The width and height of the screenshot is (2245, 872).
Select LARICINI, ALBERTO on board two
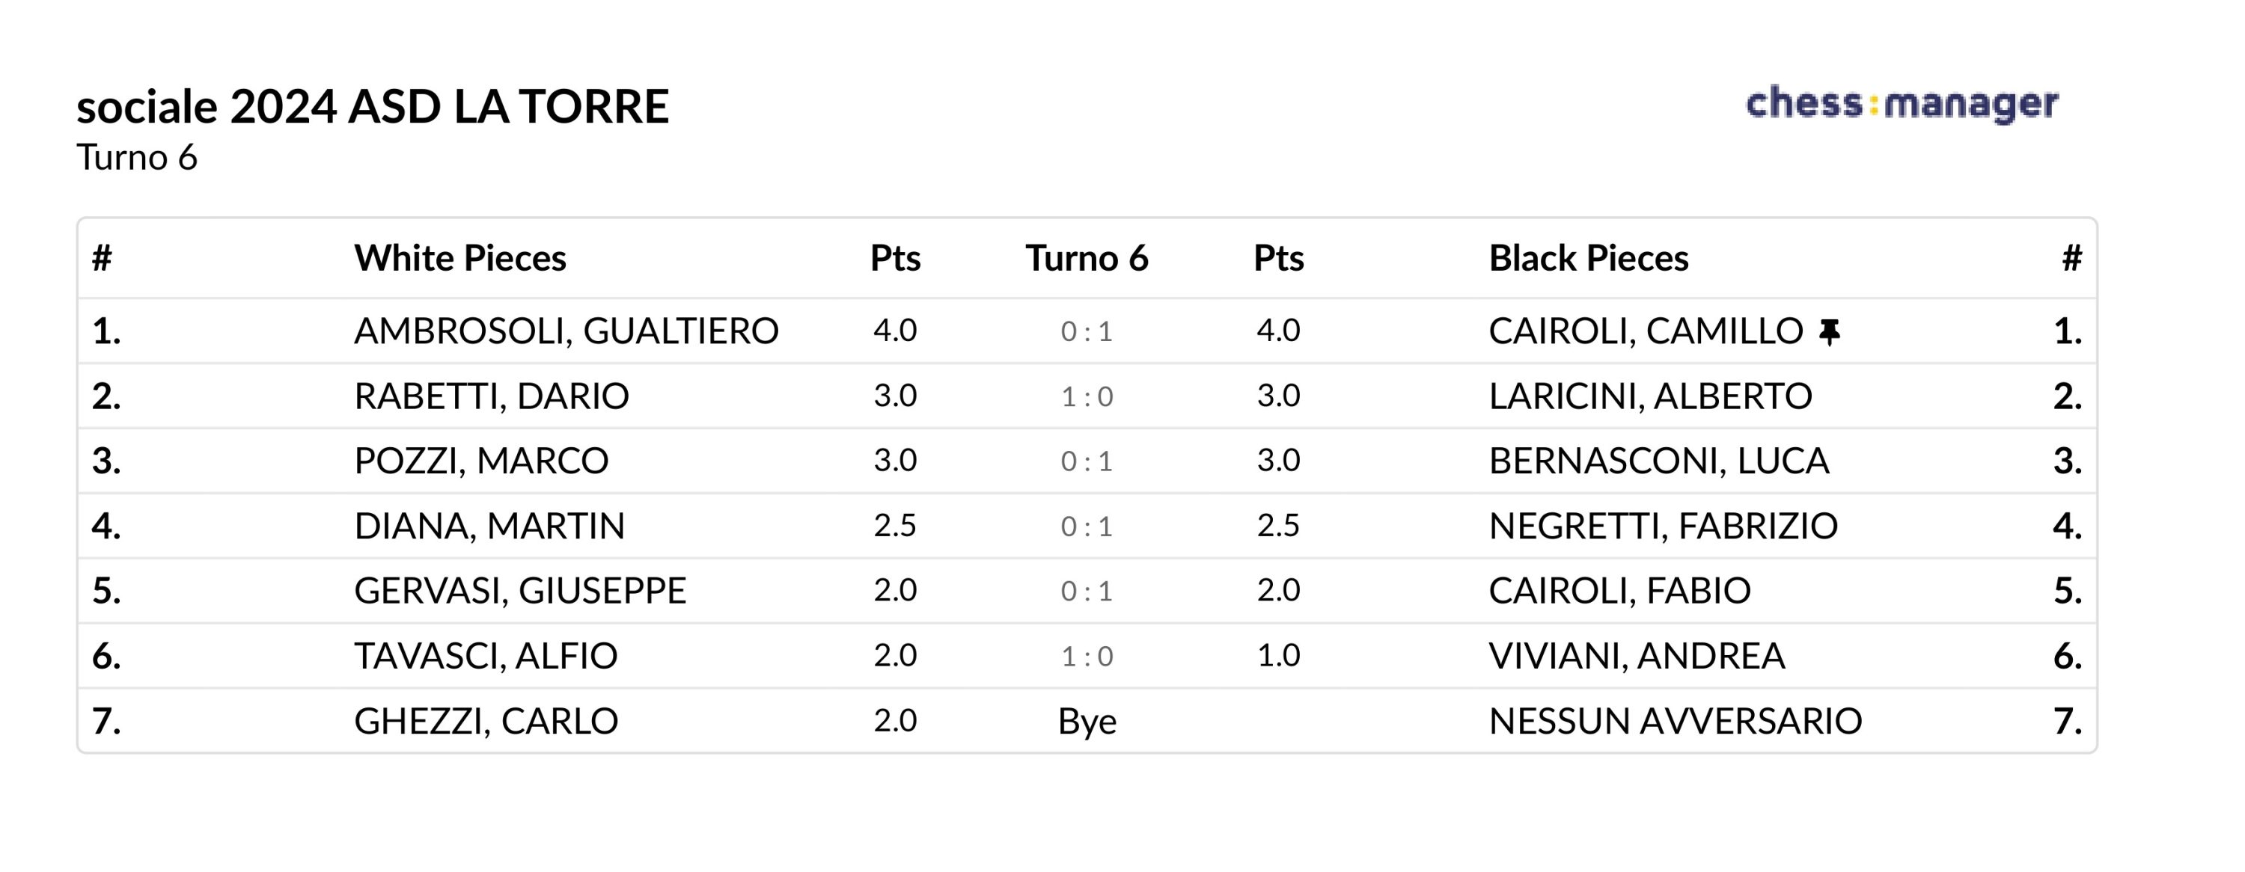pos(1650,396)
